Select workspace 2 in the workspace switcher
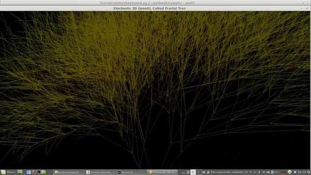 click(198, 172)
